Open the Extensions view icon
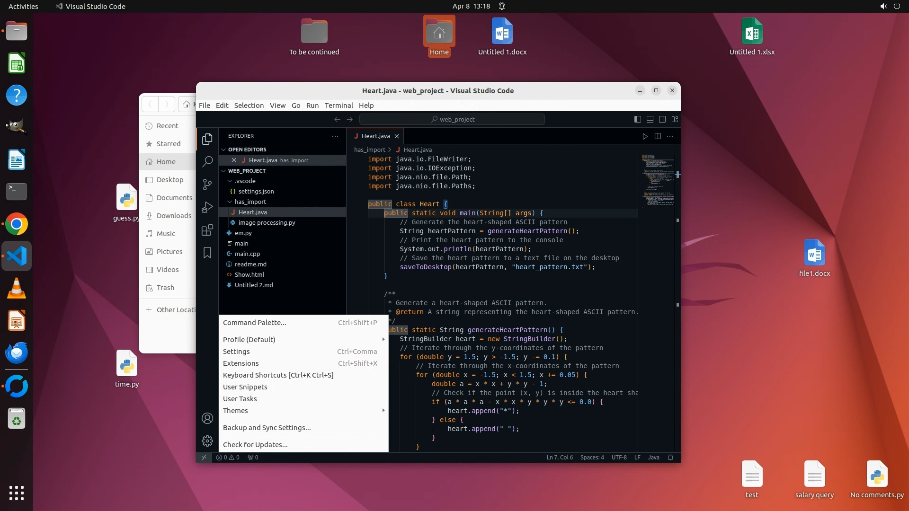 207,230
